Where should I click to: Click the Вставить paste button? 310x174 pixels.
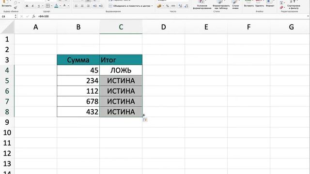(x=6, y=4)
